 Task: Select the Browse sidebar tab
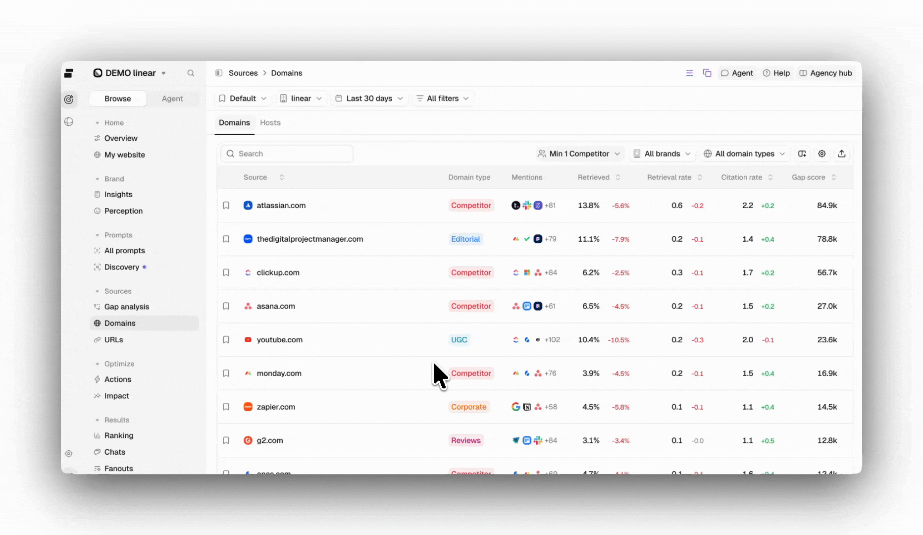[118, 99]
